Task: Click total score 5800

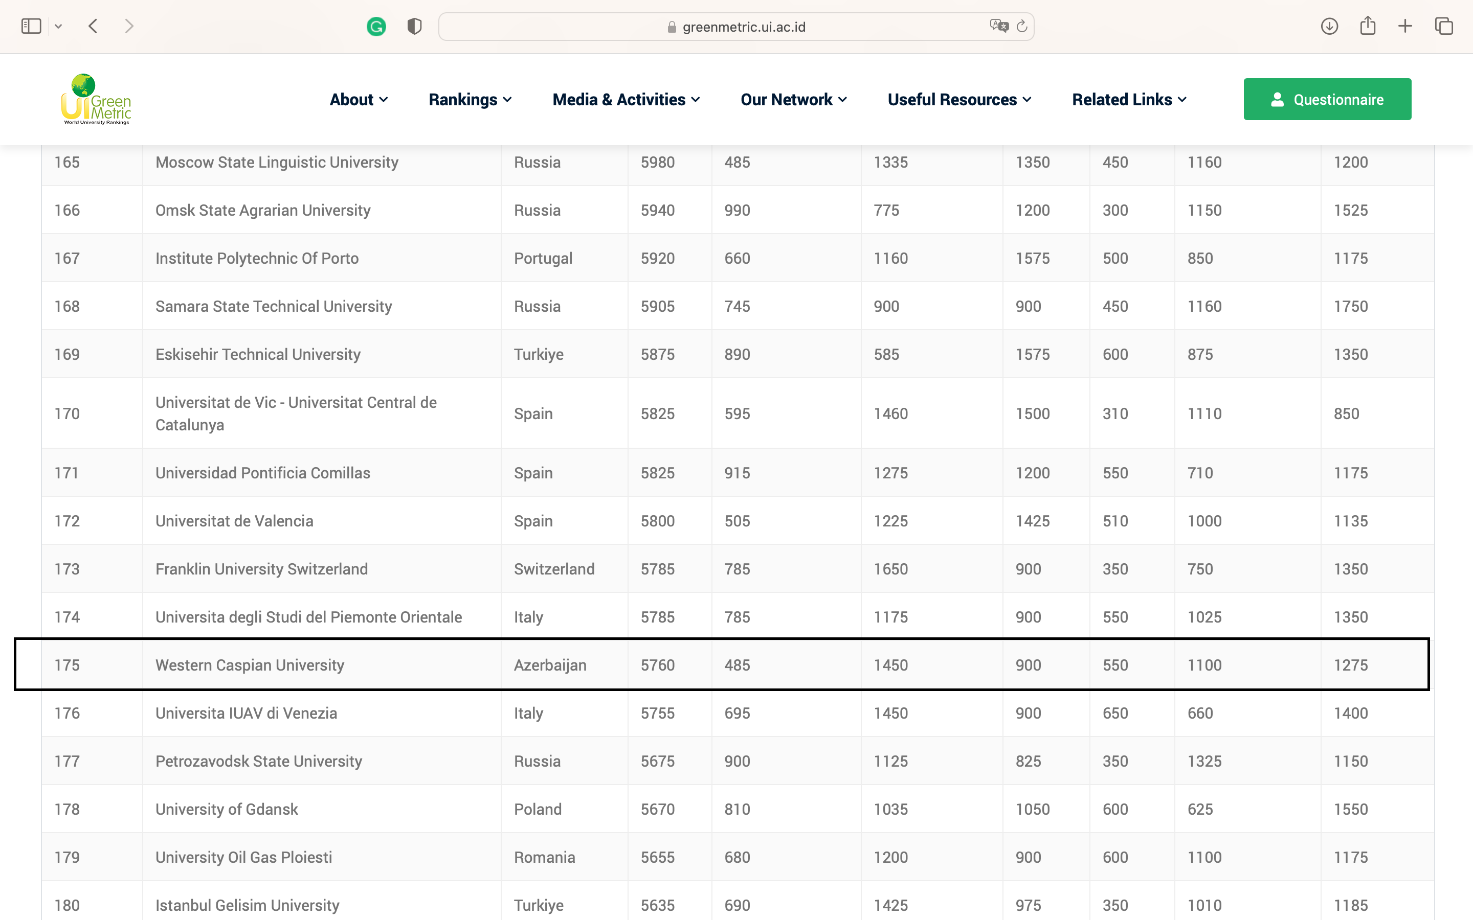Action: [657, 521]
